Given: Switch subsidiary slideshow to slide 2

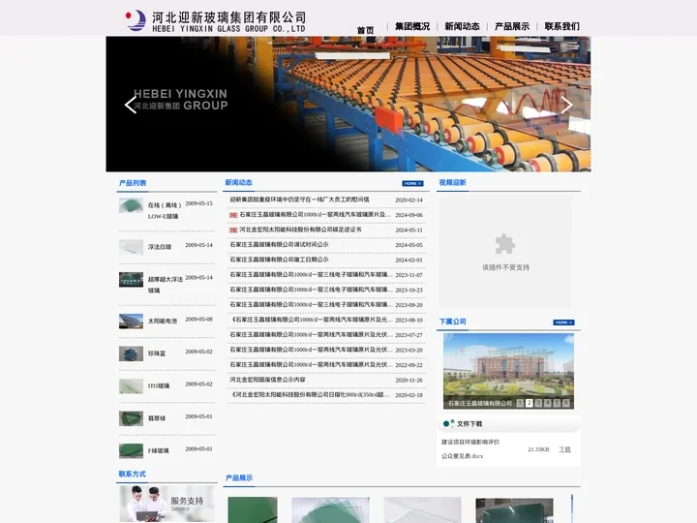Looking at the screenshot, I should click(529, 403).
